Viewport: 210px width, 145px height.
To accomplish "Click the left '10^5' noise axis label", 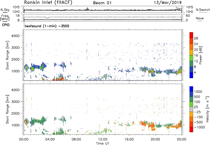I will click(16, 7).
